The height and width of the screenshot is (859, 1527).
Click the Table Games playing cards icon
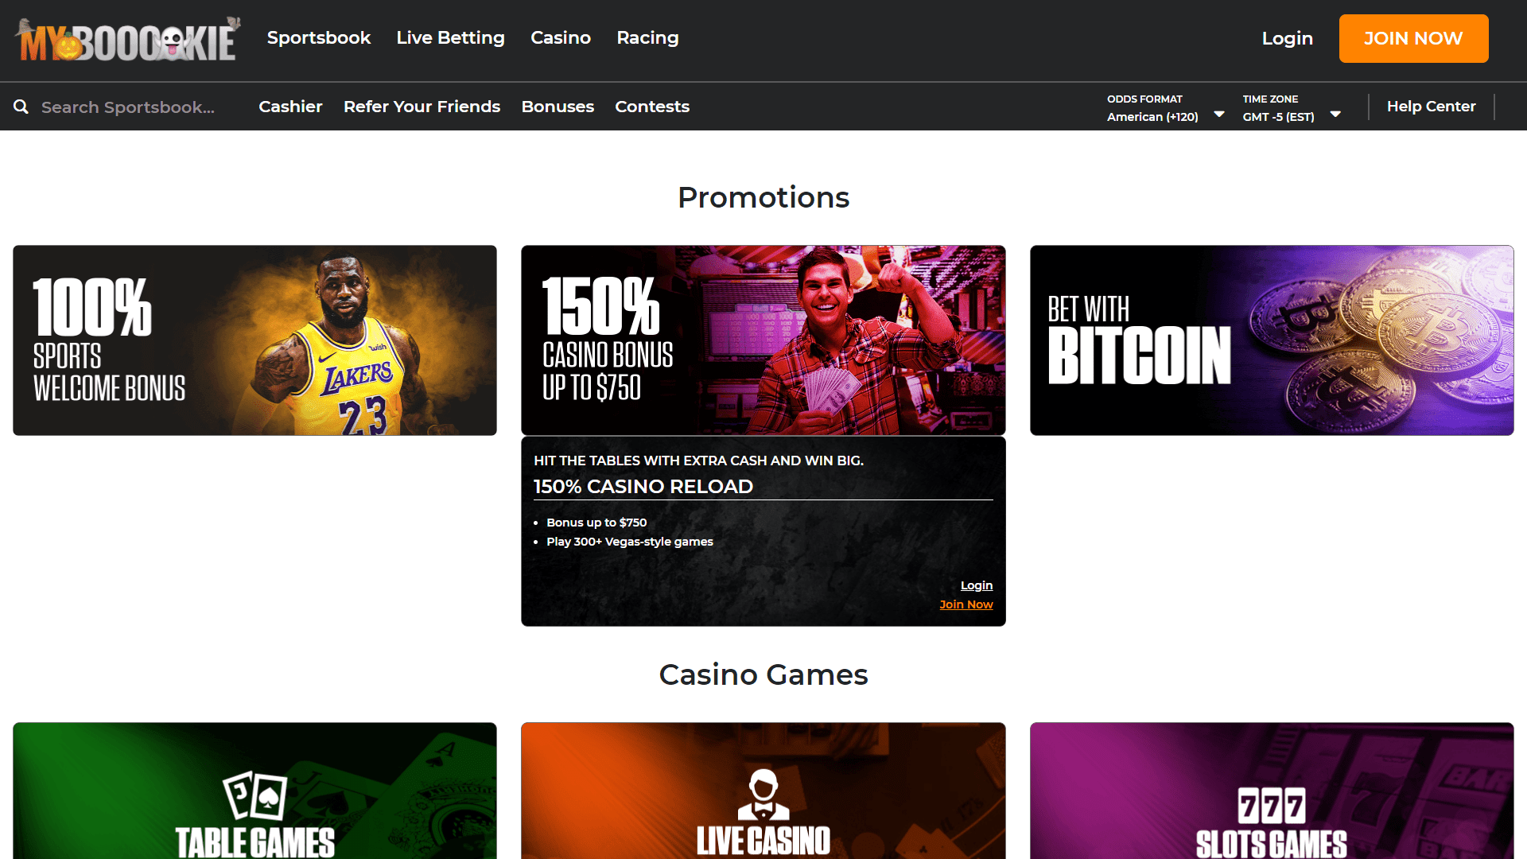(x=254, y=795)
